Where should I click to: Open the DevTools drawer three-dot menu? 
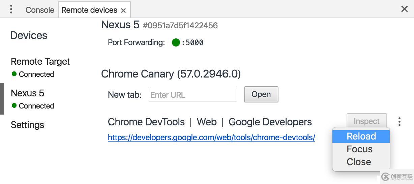pyautogui.click(x=11, y=9)
